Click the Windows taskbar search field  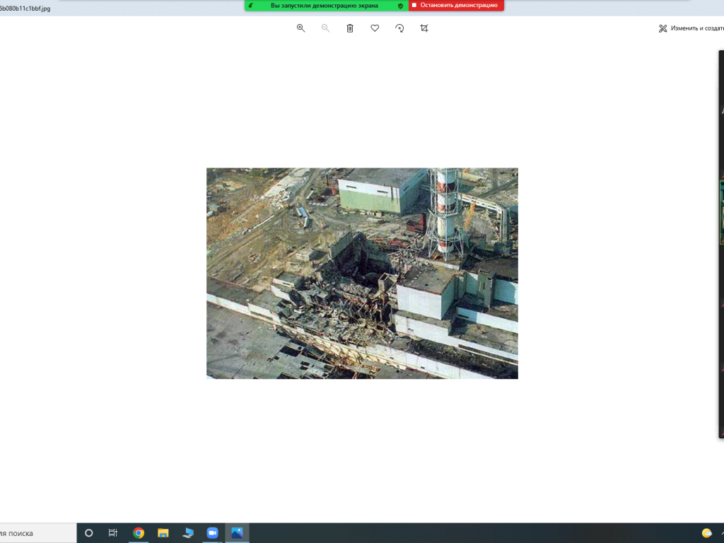click(37, 533)
